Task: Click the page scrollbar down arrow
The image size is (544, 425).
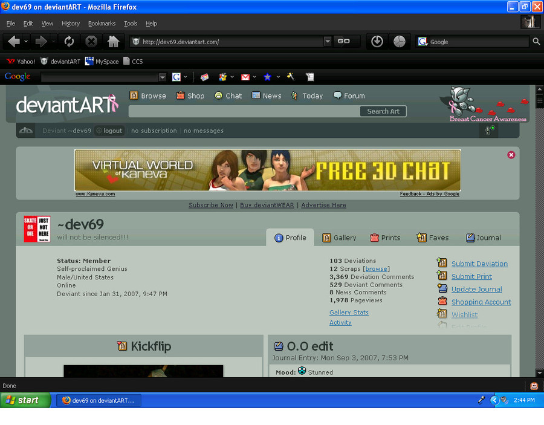Action: coord(540,373)
